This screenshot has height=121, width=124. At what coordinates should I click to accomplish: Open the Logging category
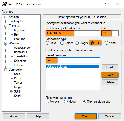click(x=19, y=21)
